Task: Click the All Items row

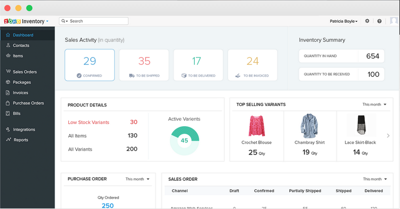Action: (x=103, y=136)
